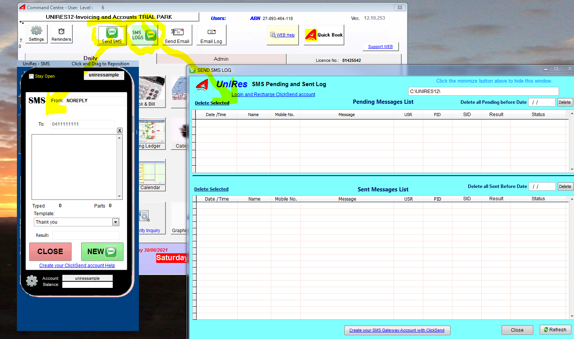Click Login and Recharge ClickSend account link
Viewport: 574px width, 339px height.
273,95
